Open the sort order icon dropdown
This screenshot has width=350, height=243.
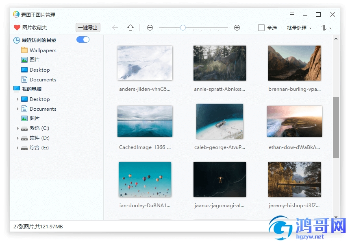click(x=326, y=28)
